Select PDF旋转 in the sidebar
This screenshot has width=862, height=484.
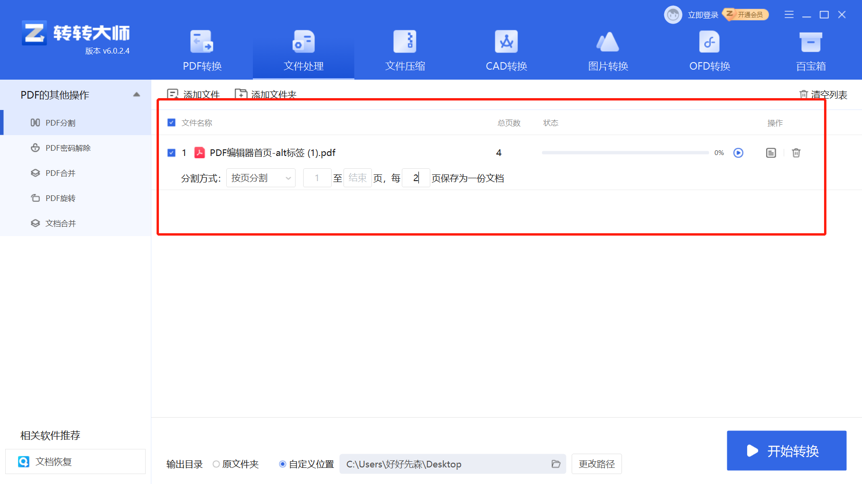click(76, 198)
